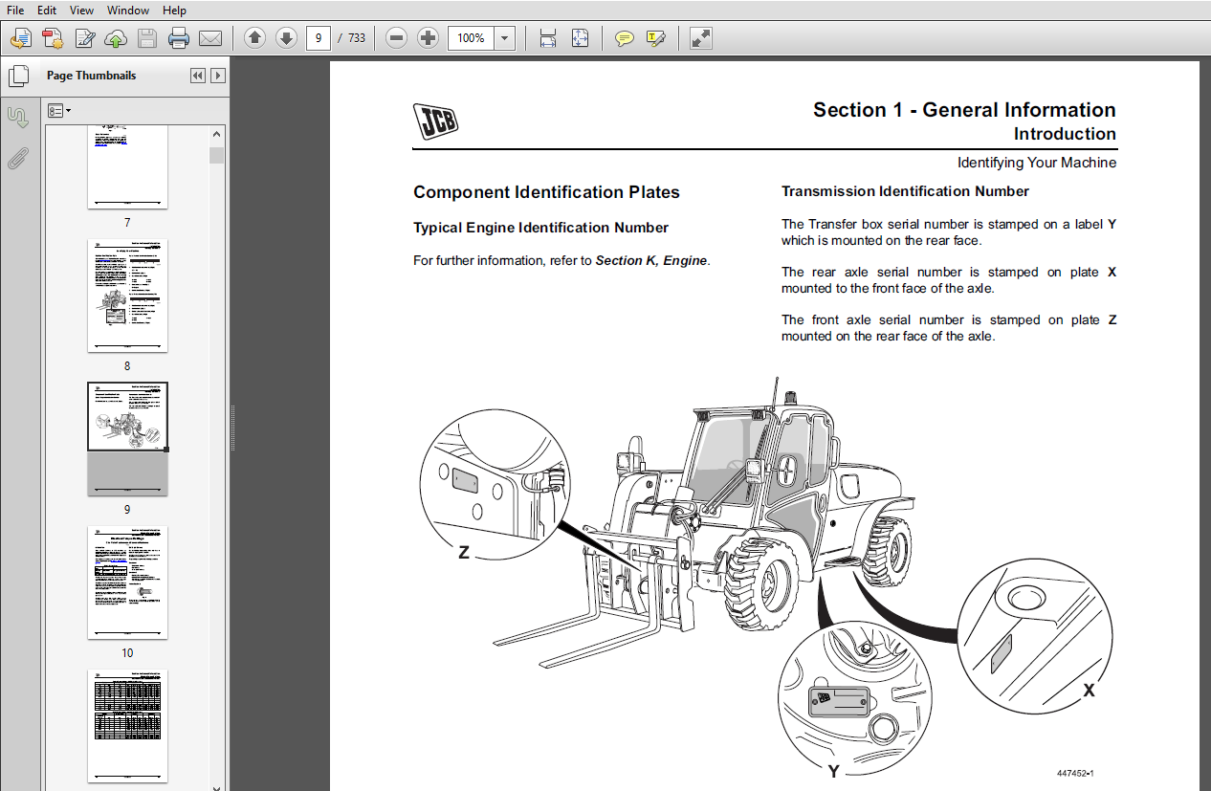
Task: Click the Create PDF toolbar icon
Action: point(53,38)
